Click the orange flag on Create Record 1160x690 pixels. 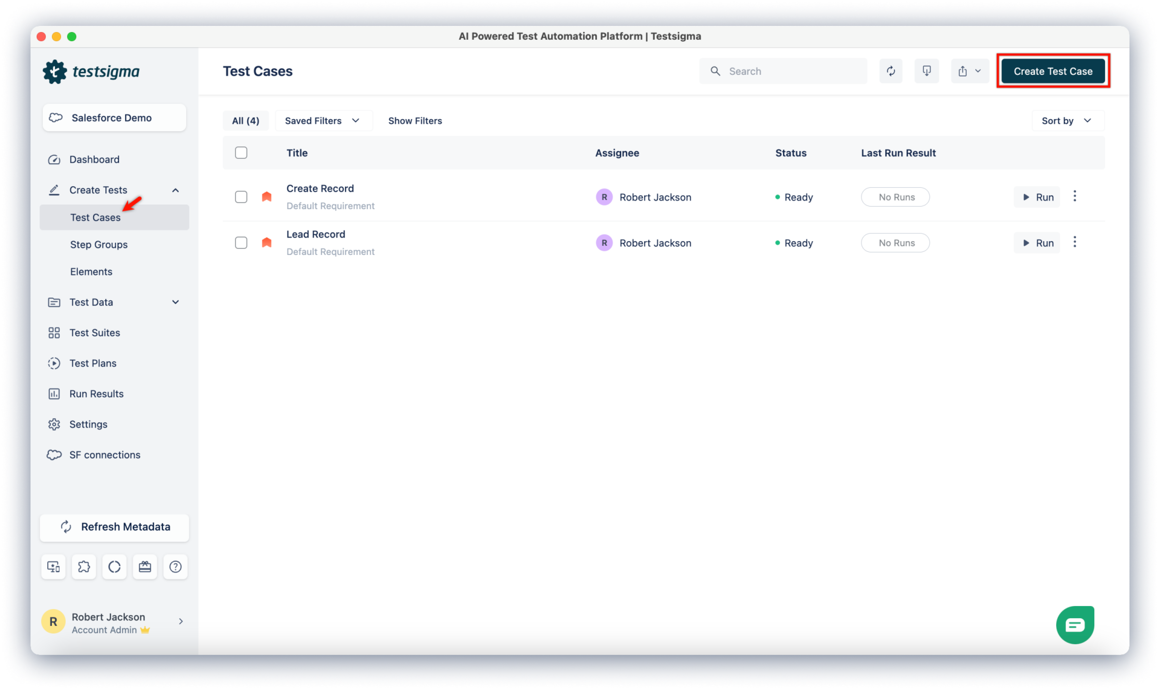[x=267, y=197]
